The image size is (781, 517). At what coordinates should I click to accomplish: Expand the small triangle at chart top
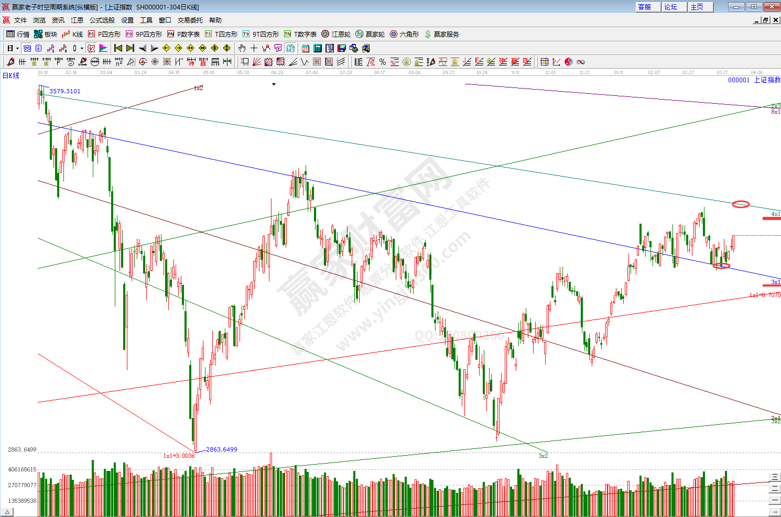[274, 84]
